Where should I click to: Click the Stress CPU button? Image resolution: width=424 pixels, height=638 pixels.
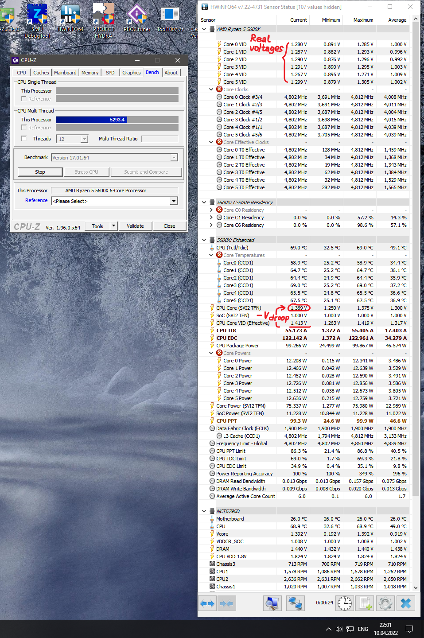[x=86, y=172]
